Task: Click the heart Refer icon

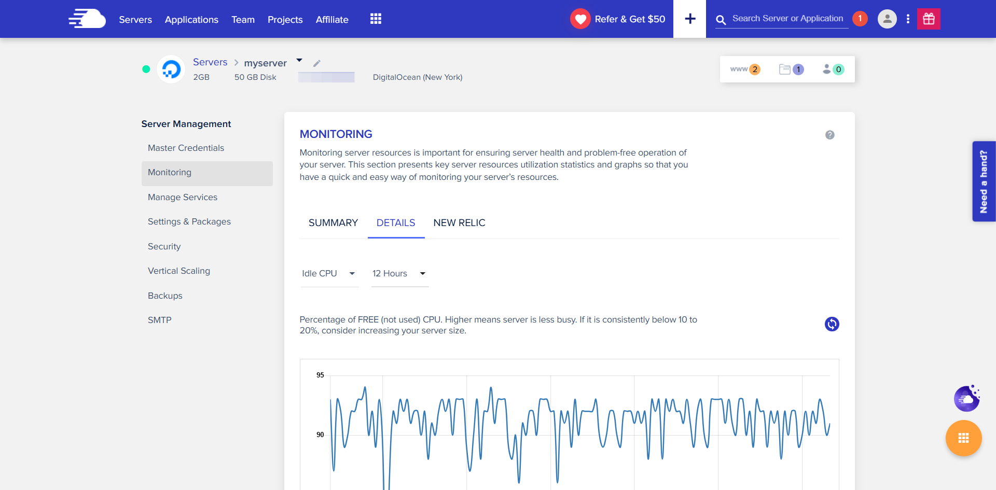Action: 580,19
